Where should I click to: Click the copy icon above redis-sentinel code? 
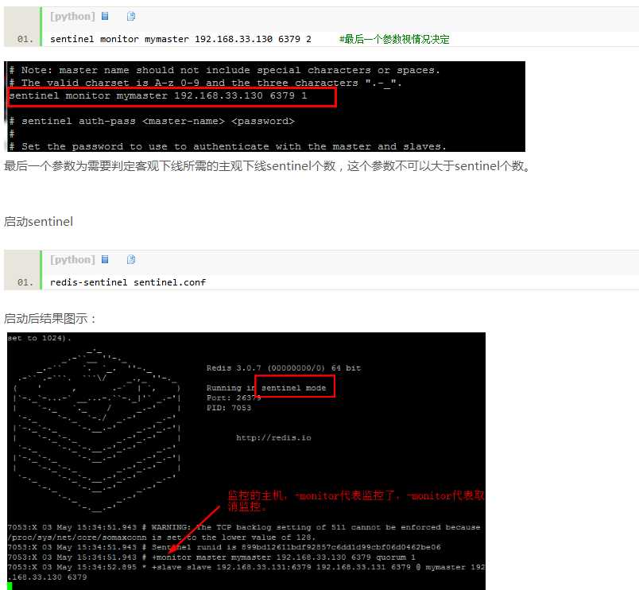[131, 259]
